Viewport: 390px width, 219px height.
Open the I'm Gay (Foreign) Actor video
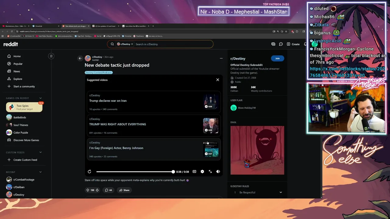tap(154, 149)
